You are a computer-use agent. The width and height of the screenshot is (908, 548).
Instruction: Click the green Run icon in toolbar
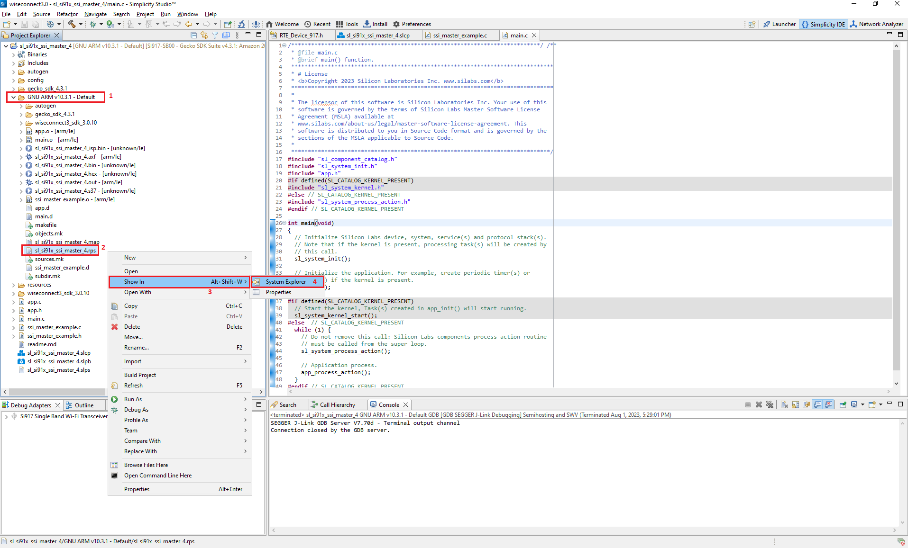[110, 24]
